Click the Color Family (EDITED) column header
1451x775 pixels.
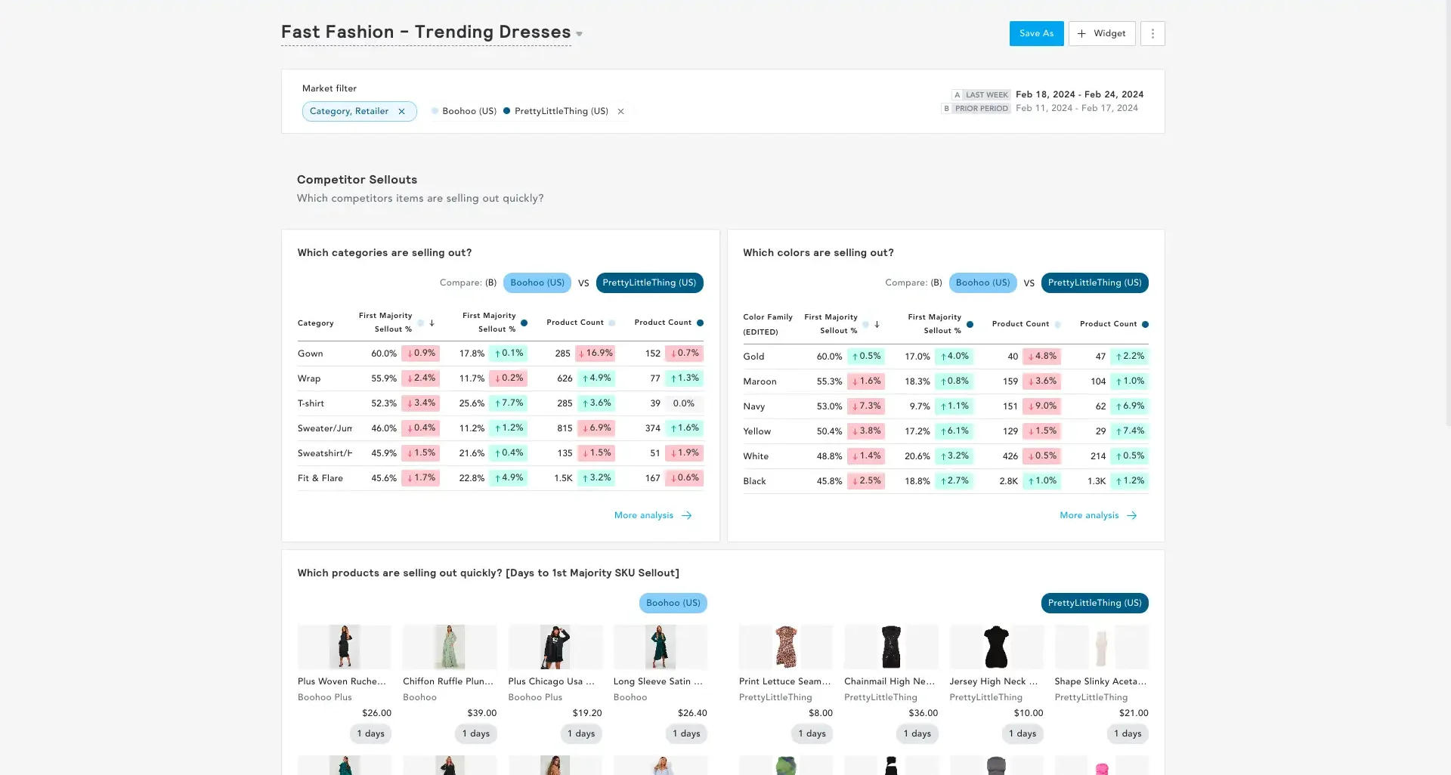coord(768,324)
